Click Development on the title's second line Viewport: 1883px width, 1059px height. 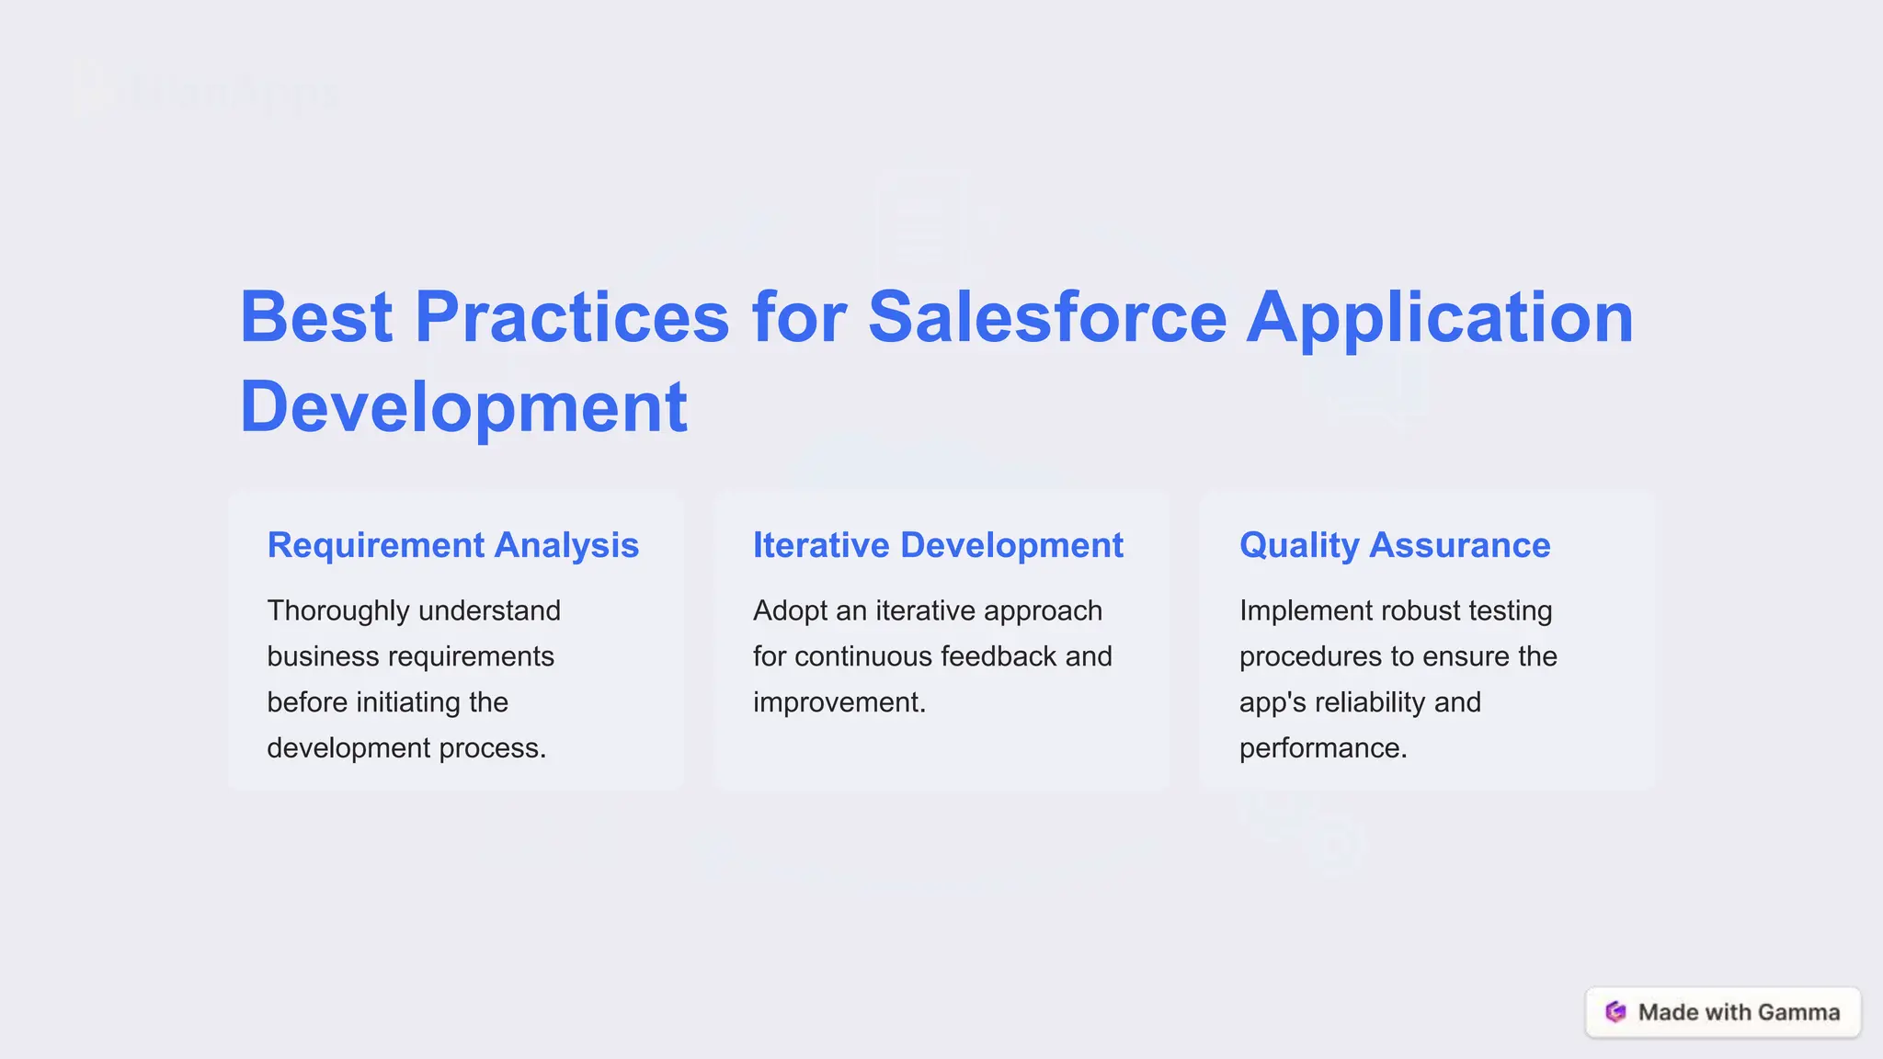point(463,406)
